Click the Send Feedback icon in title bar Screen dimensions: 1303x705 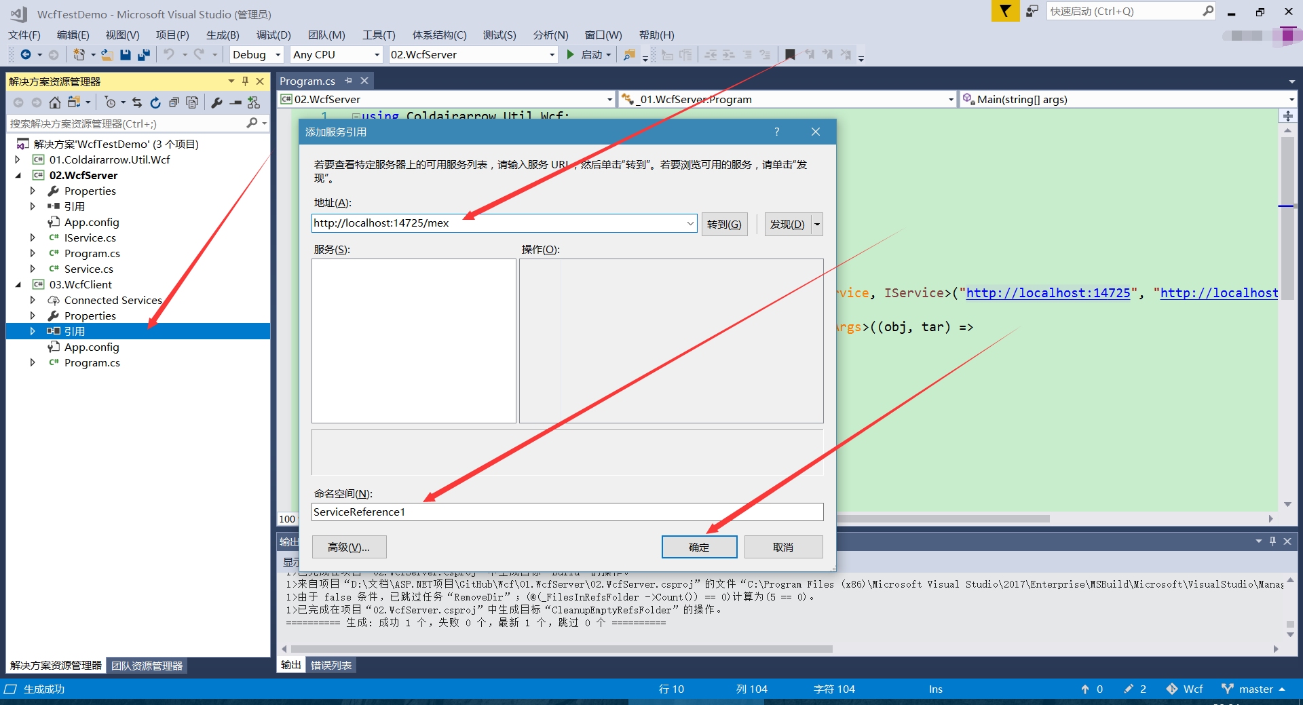(1032, 11)
